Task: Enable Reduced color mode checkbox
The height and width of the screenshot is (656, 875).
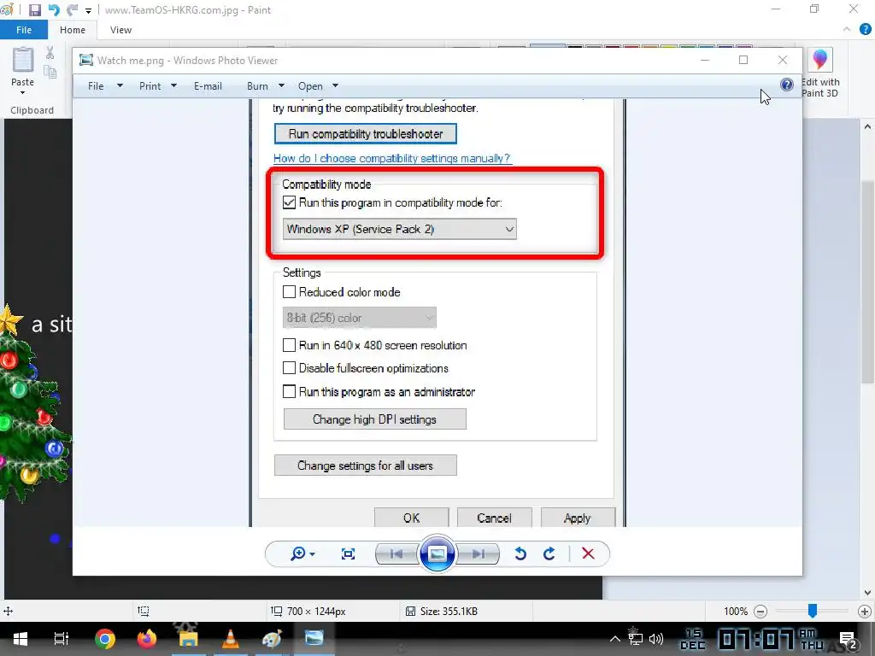Action: click(289, 292)
